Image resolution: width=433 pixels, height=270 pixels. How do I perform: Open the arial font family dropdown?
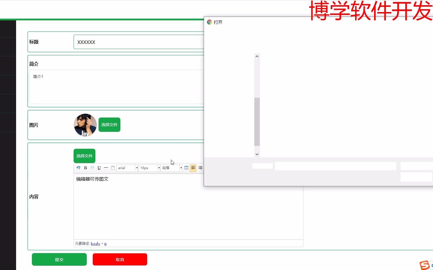(x=127, y=168)
